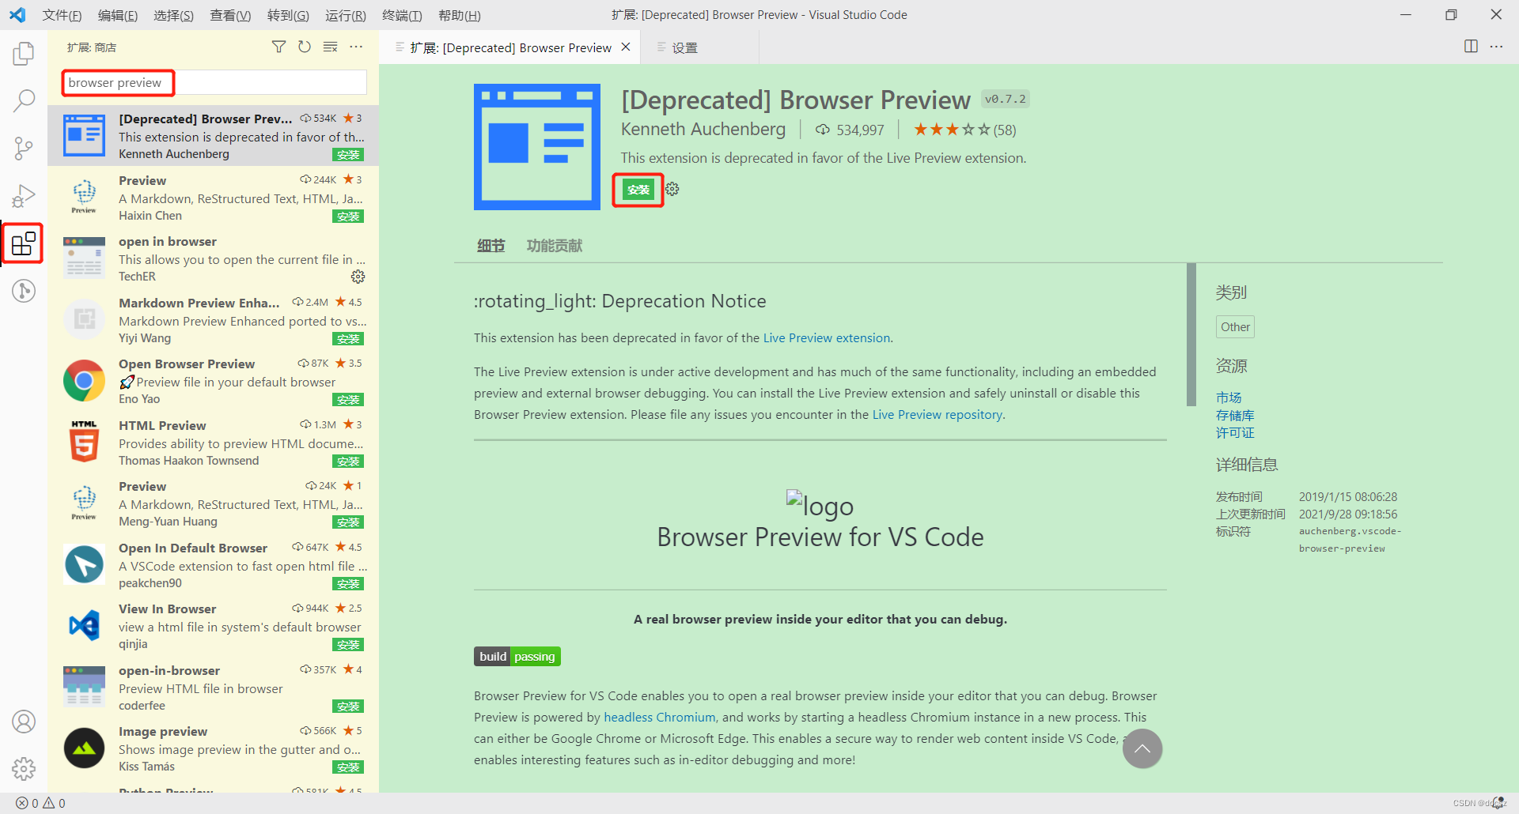This screenshot has height=814, width=1519.
Task: Switch to the 设置 editor tab
Action: click(699, 47)
